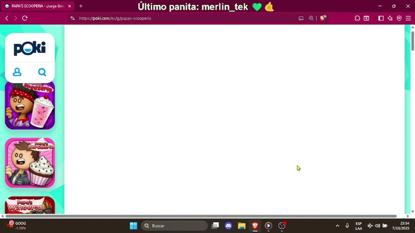Screen dimensions: 415x233
Task: Click the taskbar Buscar search box
Action: 174,226
